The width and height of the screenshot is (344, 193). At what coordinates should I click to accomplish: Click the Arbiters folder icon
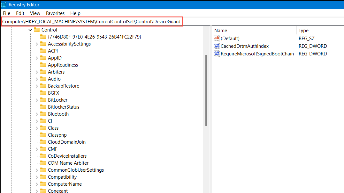pyautogui.click(x=43, y=72)
